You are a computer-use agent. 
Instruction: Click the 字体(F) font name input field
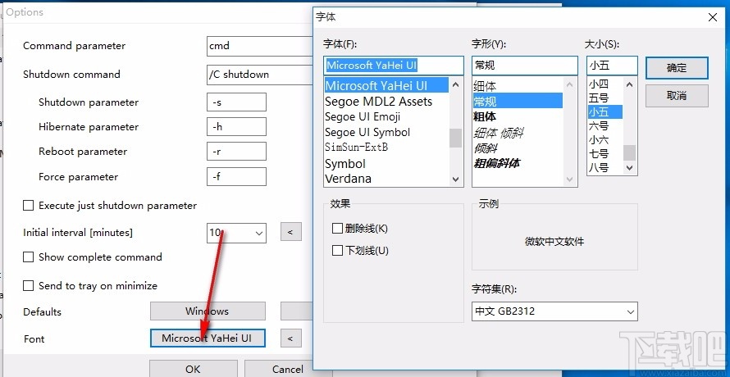[394, 66]
